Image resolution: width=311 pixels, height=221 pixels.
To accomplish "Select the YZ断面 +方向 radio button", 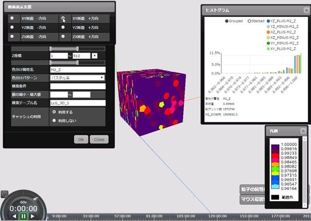I will point(63,28).
